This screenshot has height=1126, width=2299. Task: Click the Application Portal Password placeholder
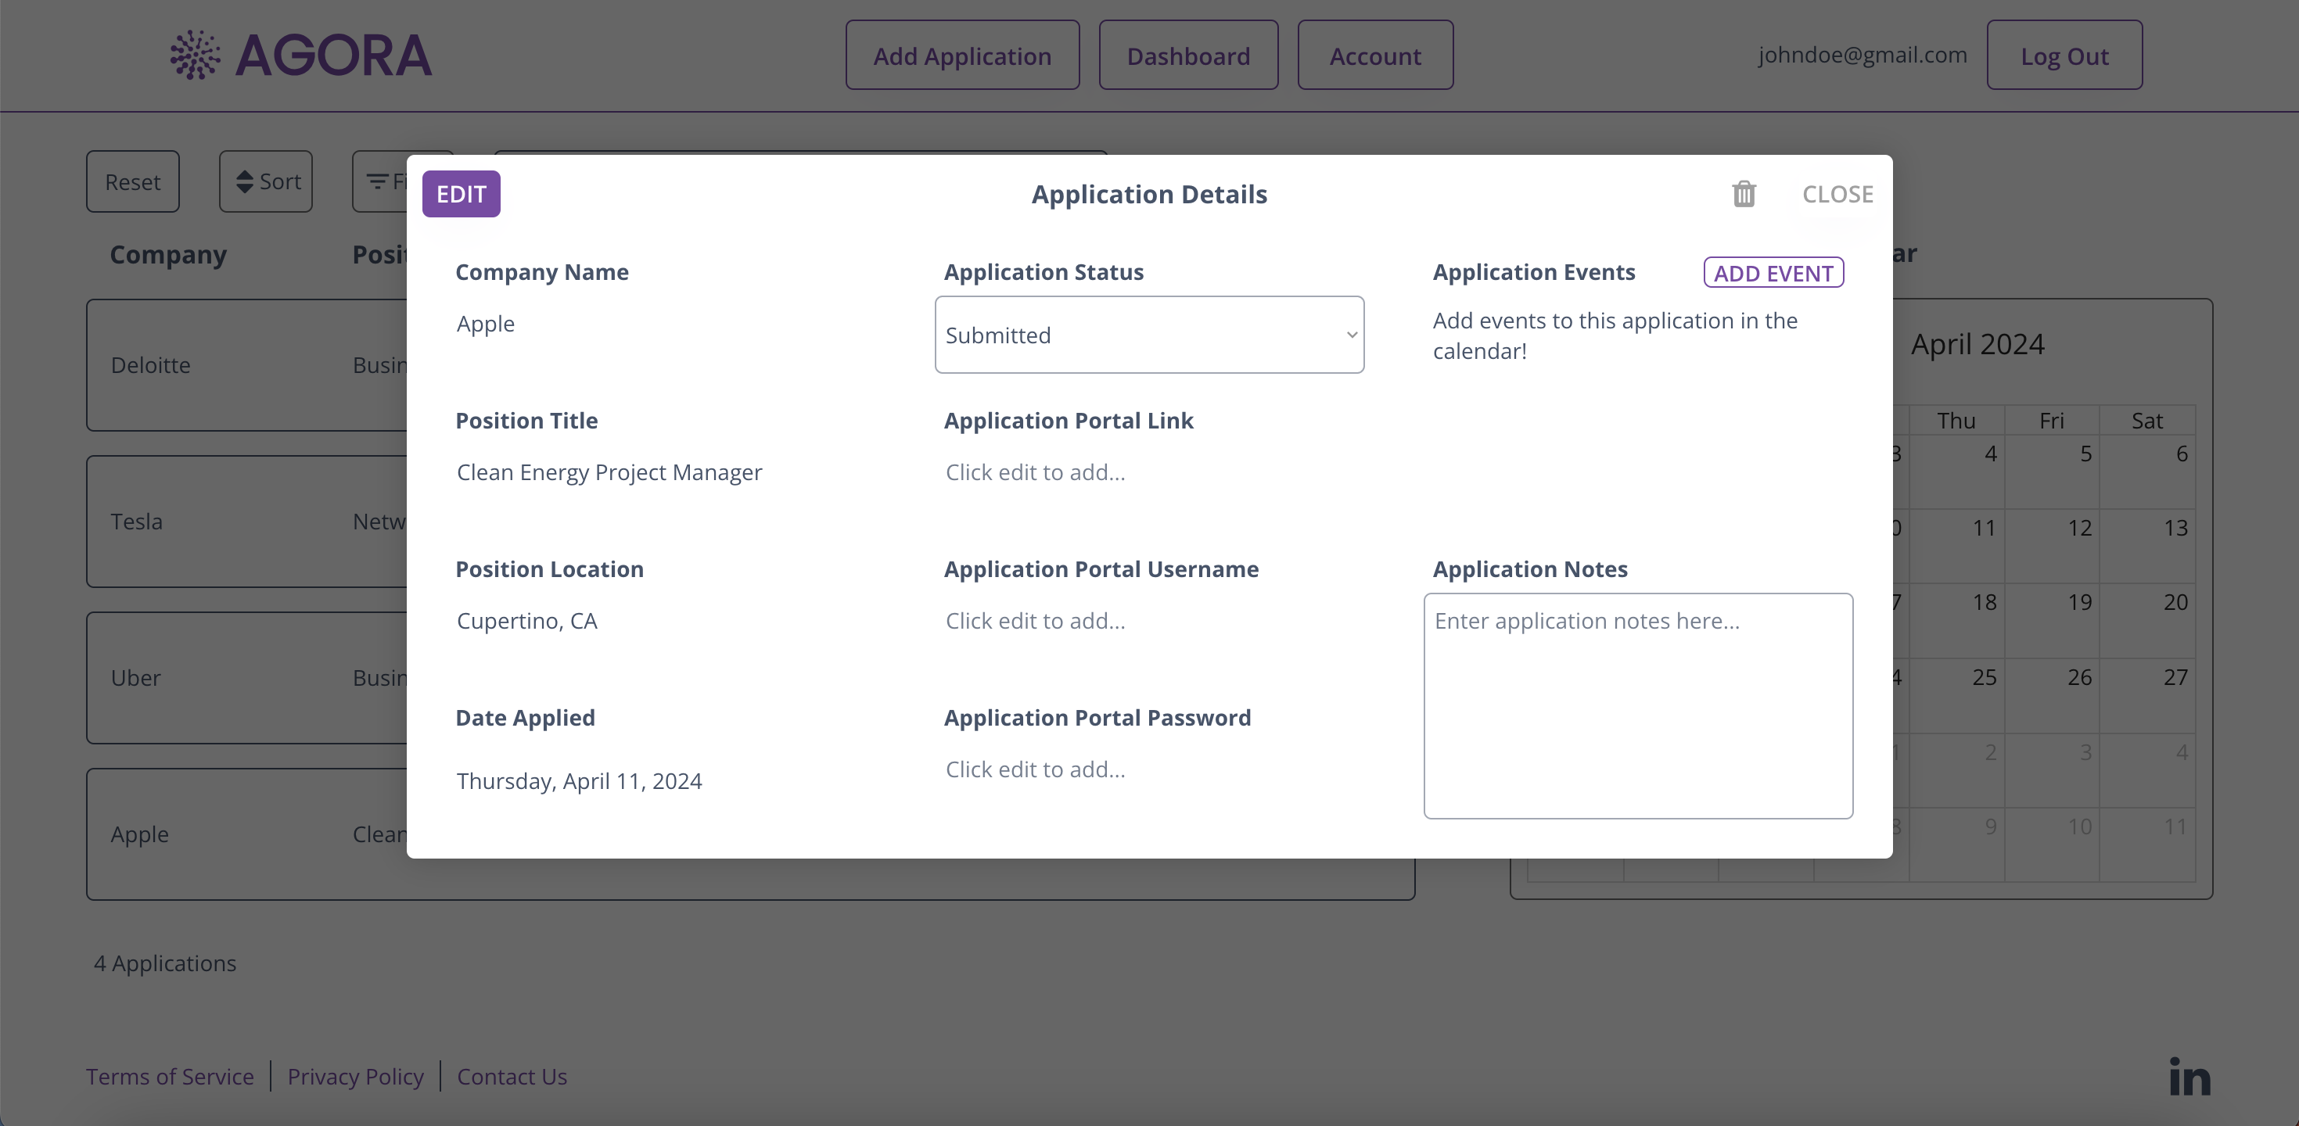coord(1035,769)
